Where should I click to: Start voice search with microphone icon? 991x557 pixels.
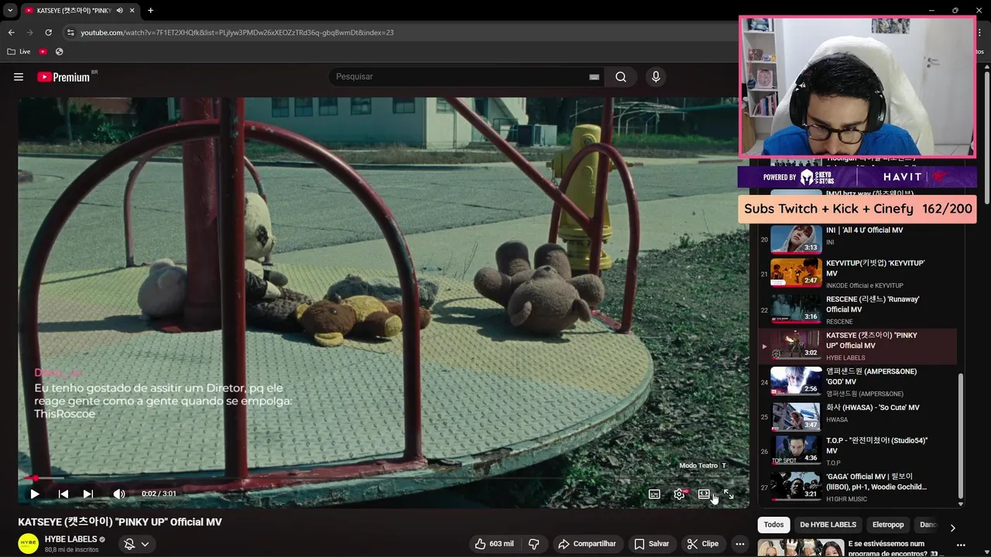pyautogui.click(x=656, y=77)
